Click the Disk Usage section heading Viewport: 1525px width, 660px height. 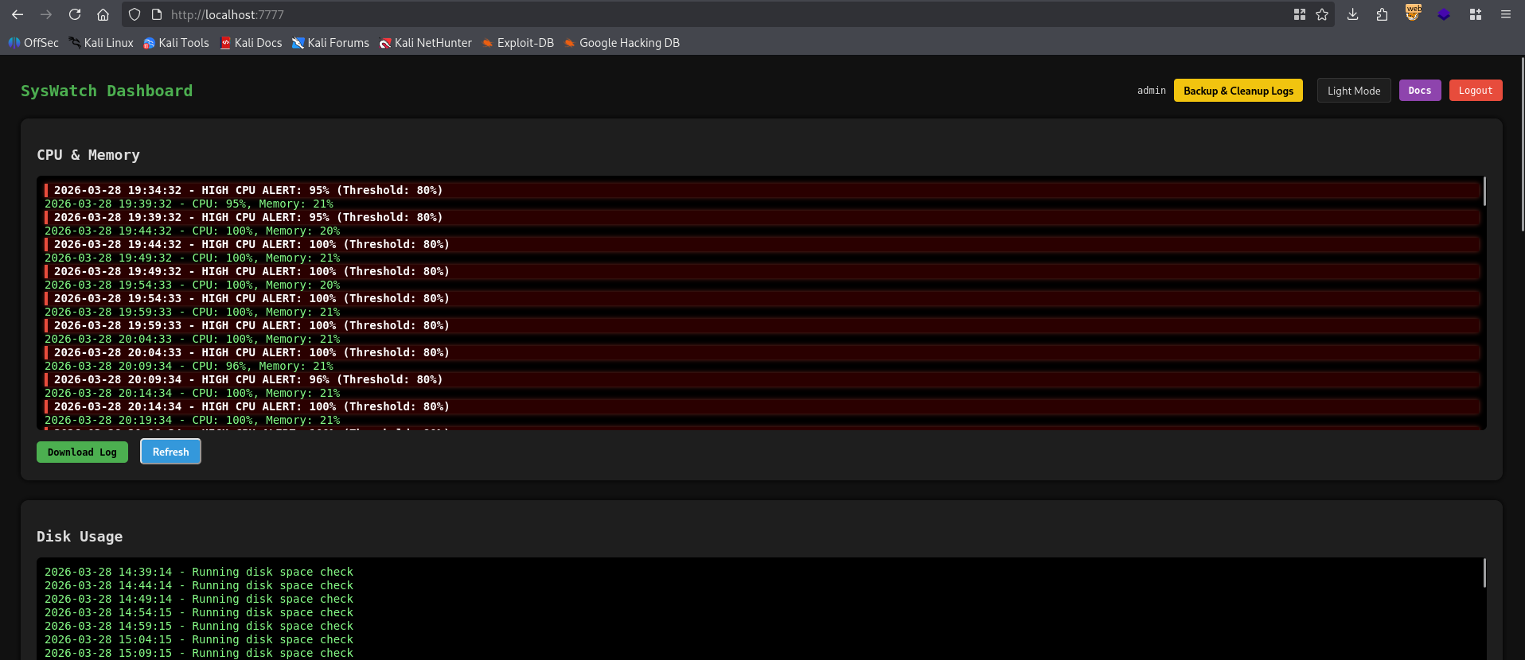80,537
